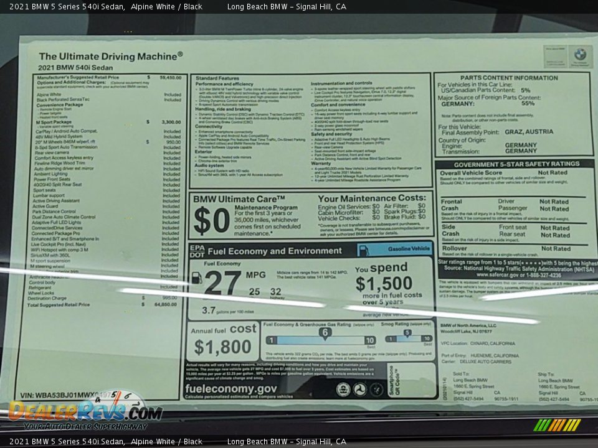Select the heading The Ultimate Driving Machine
This screenshot has height=448, width=598.
coord(111,57)
